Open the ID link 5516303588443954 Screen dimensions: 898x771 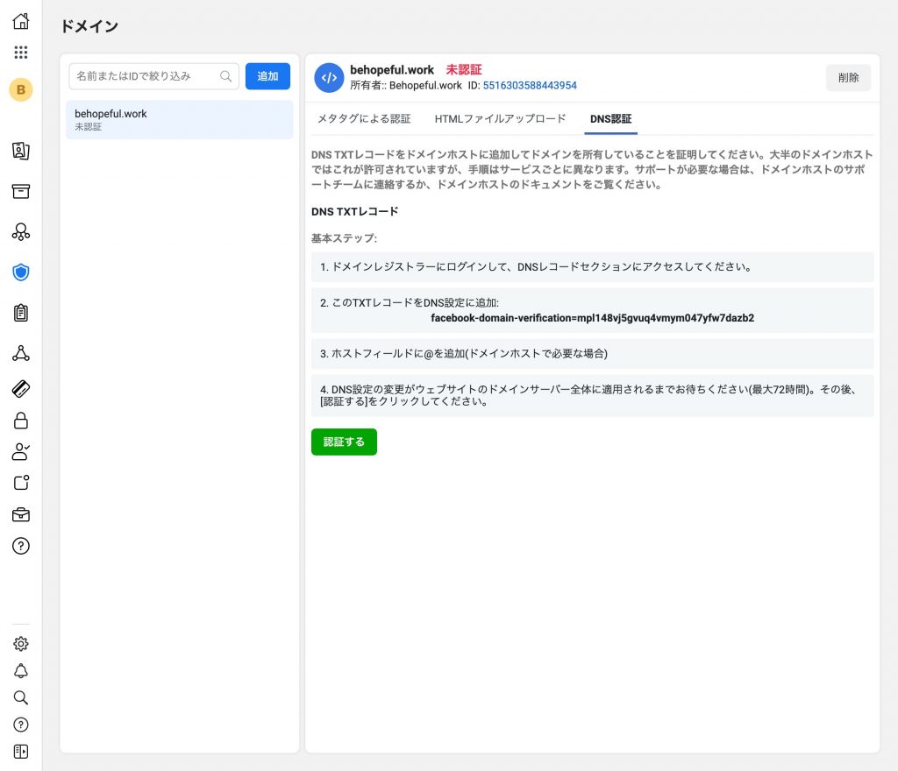point(530,85)
